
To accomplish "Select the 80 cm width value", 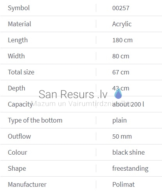I will pyautogui.click(x=121, y=56).
